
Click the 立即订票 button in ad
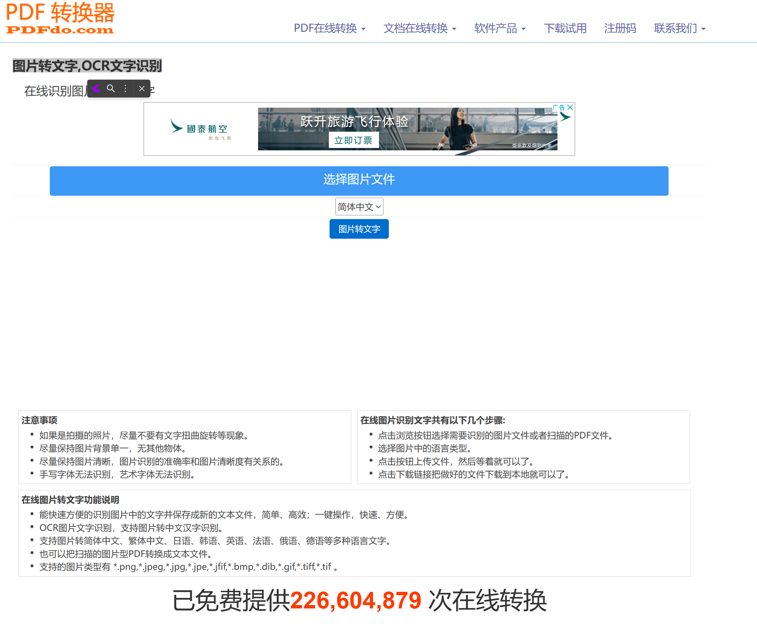pos(354,140)
